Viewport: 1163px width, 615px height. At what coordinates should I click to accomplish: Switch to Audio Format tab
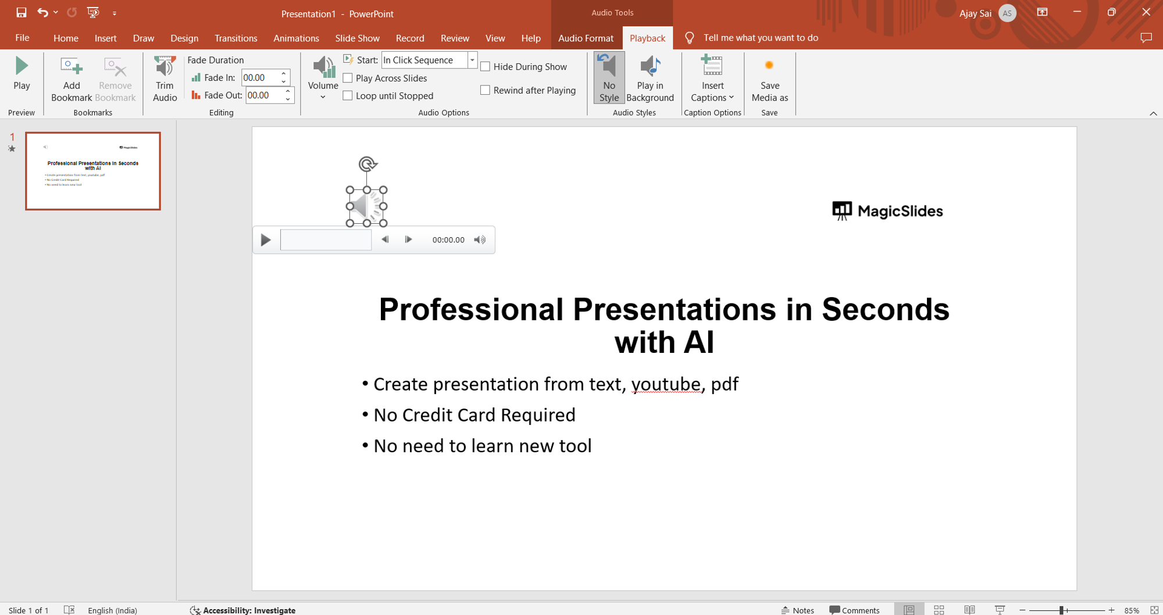point(586,38)
